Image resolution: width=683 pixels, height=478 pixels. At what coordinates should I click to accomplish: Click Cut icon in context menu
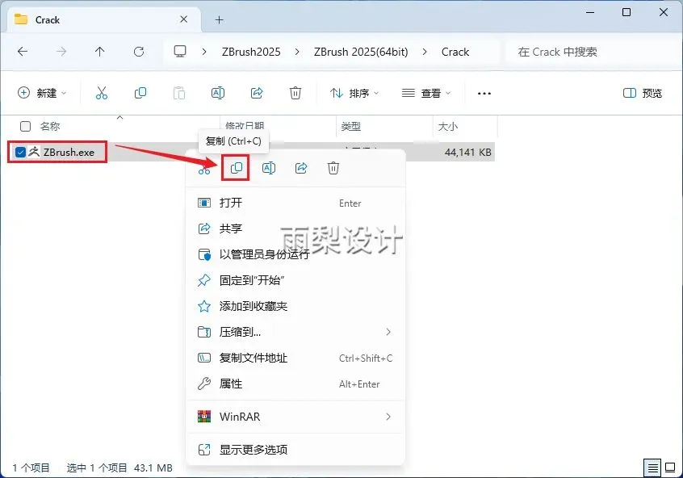tap(204, 169)
